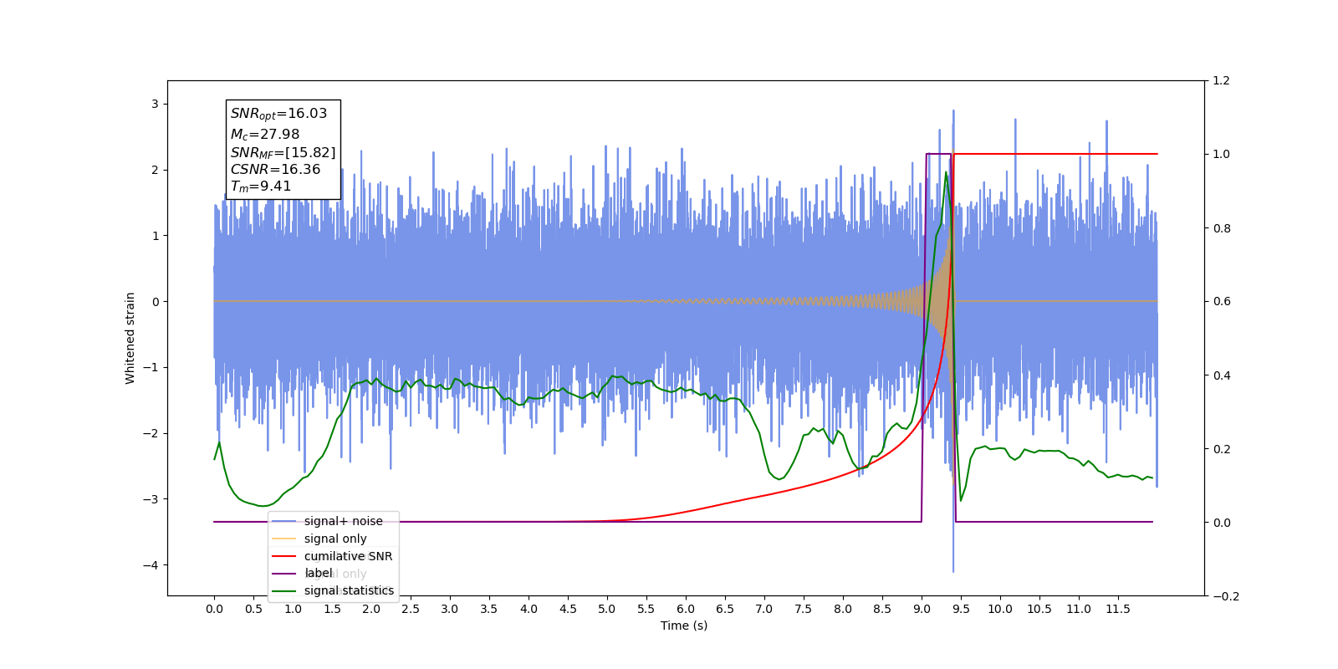Image resolution: width=1338 pixels, height=669 pixels.
Task: Click the CSNR=16.36 annotation text
Action: (x=275, y=169)
